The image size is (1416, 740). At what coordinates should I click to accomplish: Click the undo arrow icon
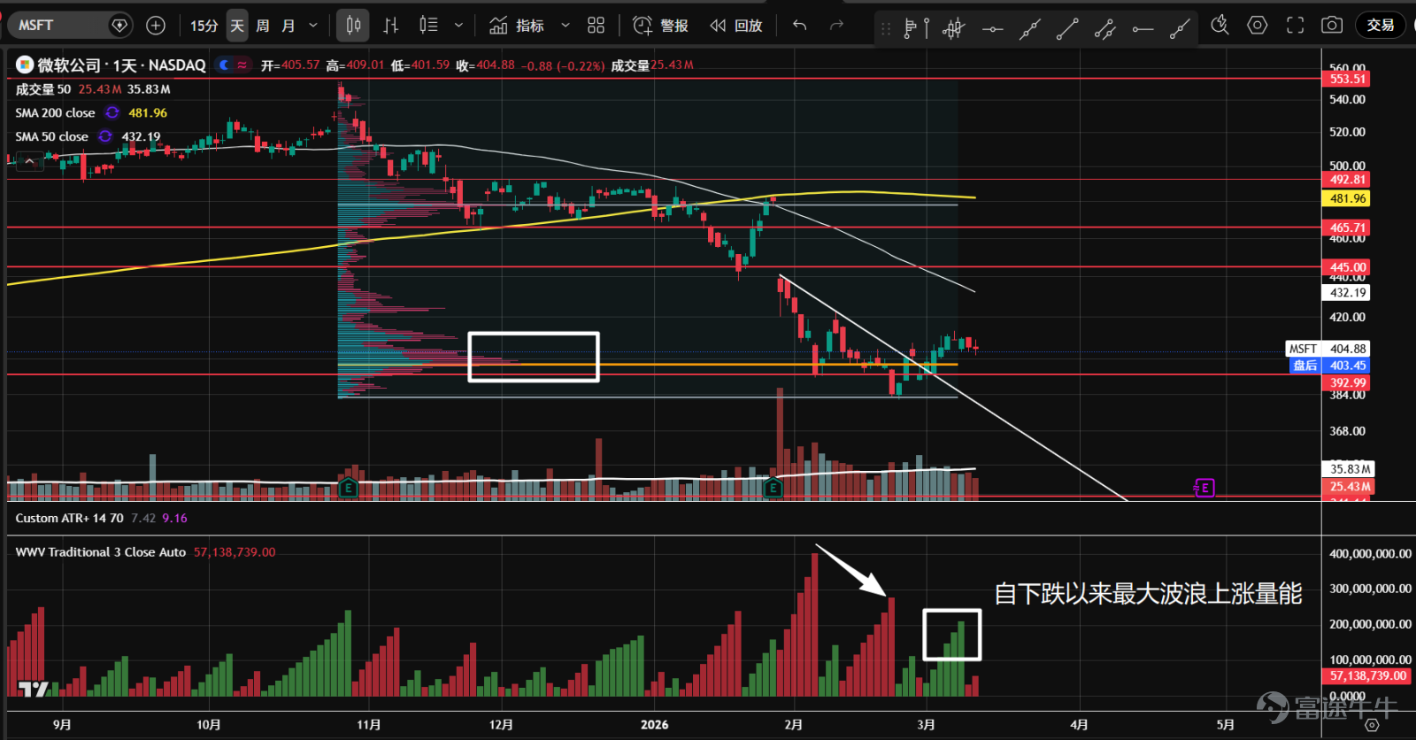click(799, 26)
